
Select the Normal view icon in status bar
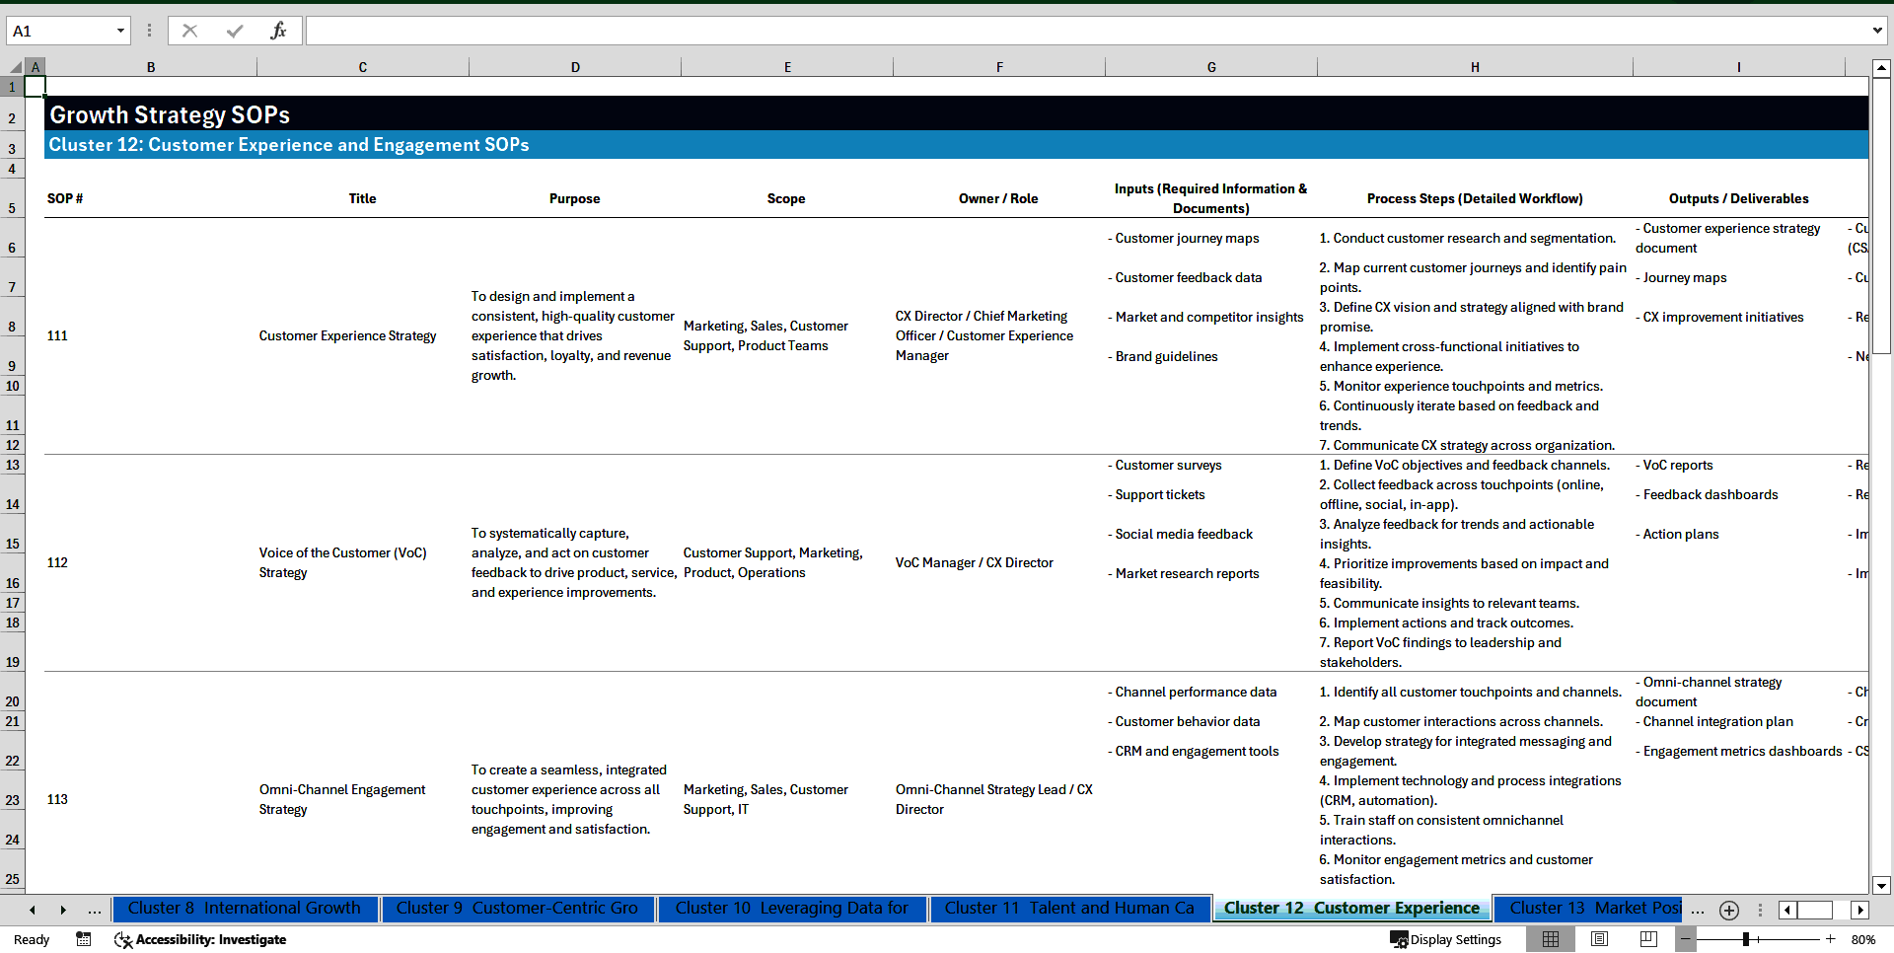point(1551,939)
